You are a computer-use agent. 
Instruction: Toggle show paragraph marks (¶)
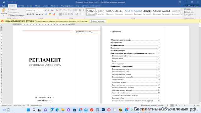(84, 10)
